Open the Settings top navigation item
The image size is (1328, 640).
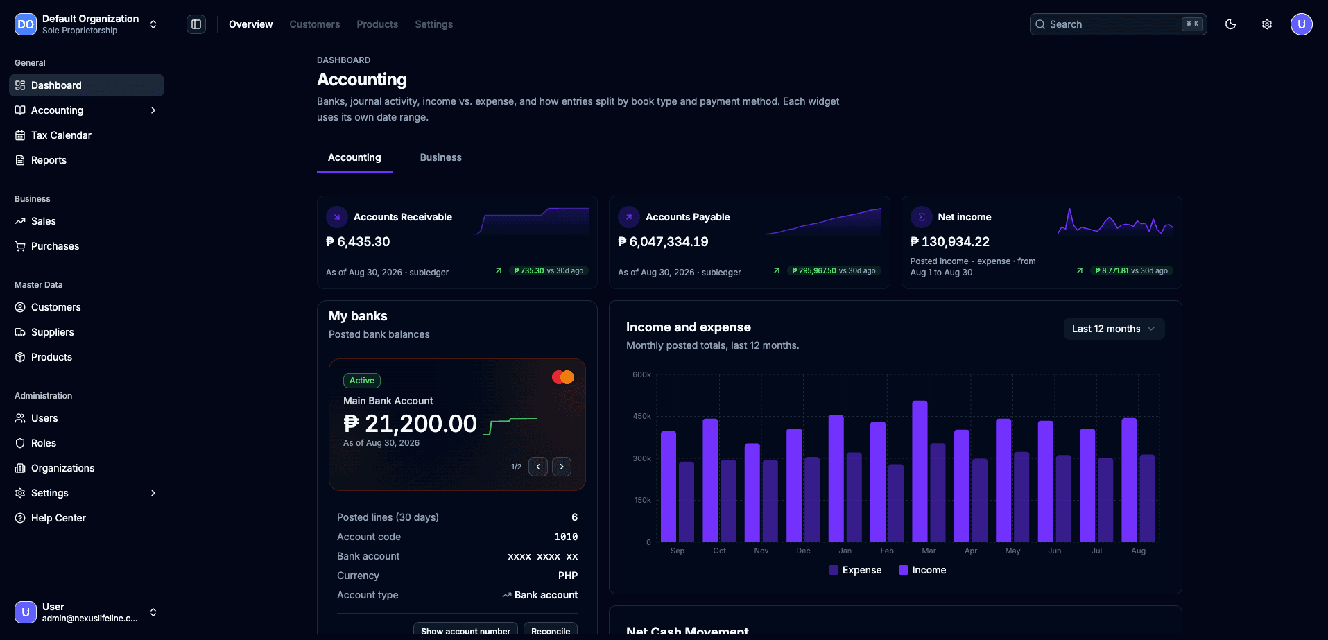click(434, 24)
